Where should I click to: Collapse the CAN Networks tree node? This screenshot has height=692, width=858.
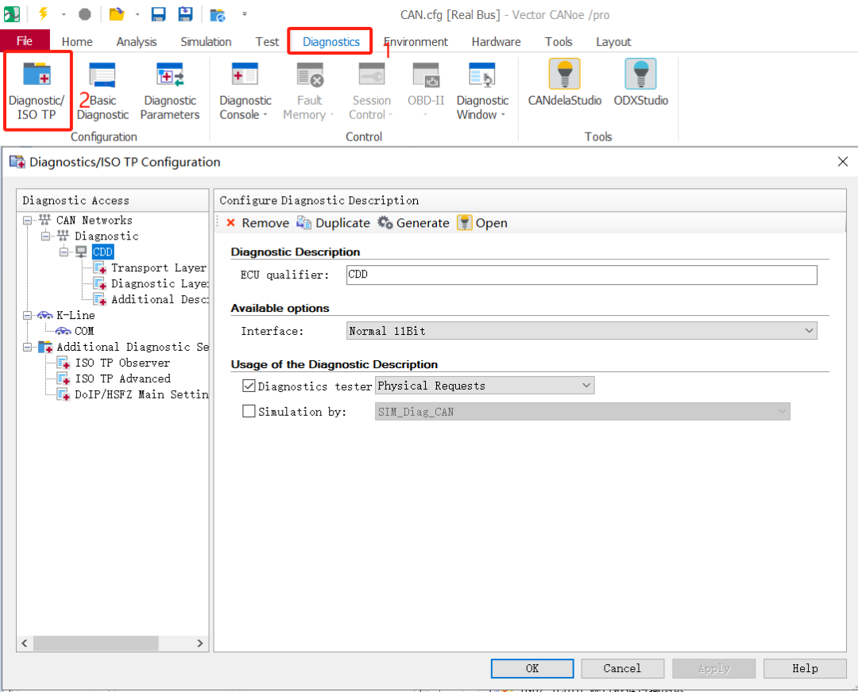coord(28,221)
